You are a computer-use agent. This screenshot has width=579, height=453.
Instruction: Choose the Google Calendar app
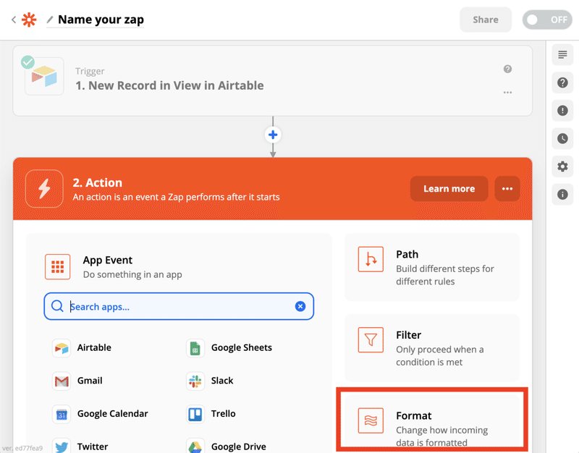click(x=100, y=414)
